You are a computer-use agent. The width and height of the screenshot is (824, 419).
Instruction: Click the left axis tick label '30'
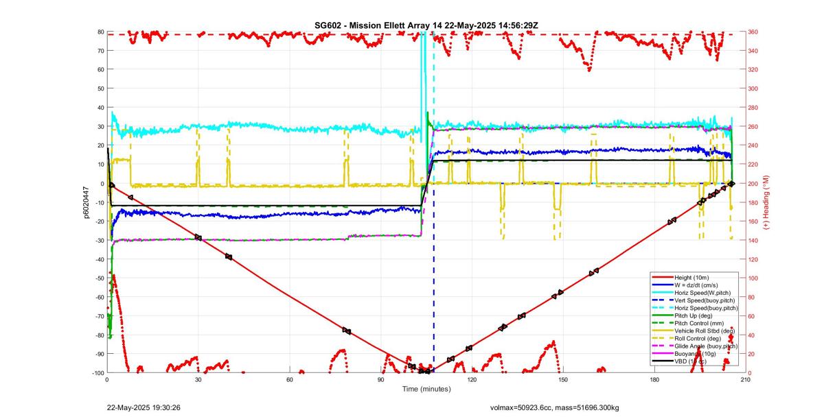[100, 126]
